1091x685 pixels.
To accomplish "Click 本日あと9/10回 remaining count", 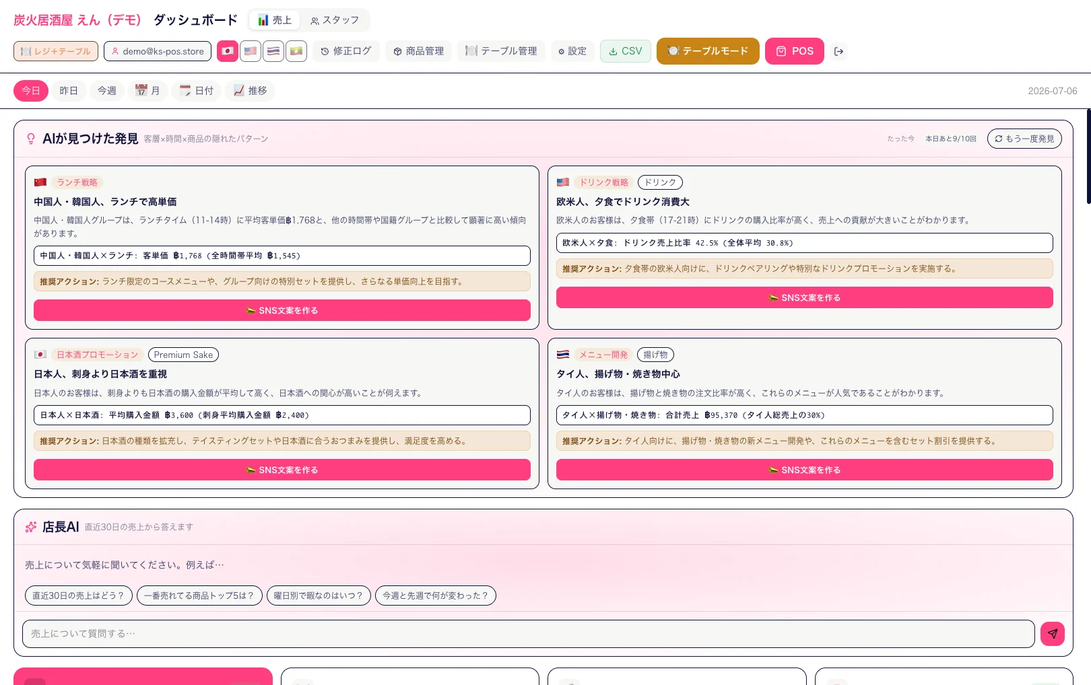I will (x=951, y=139).
